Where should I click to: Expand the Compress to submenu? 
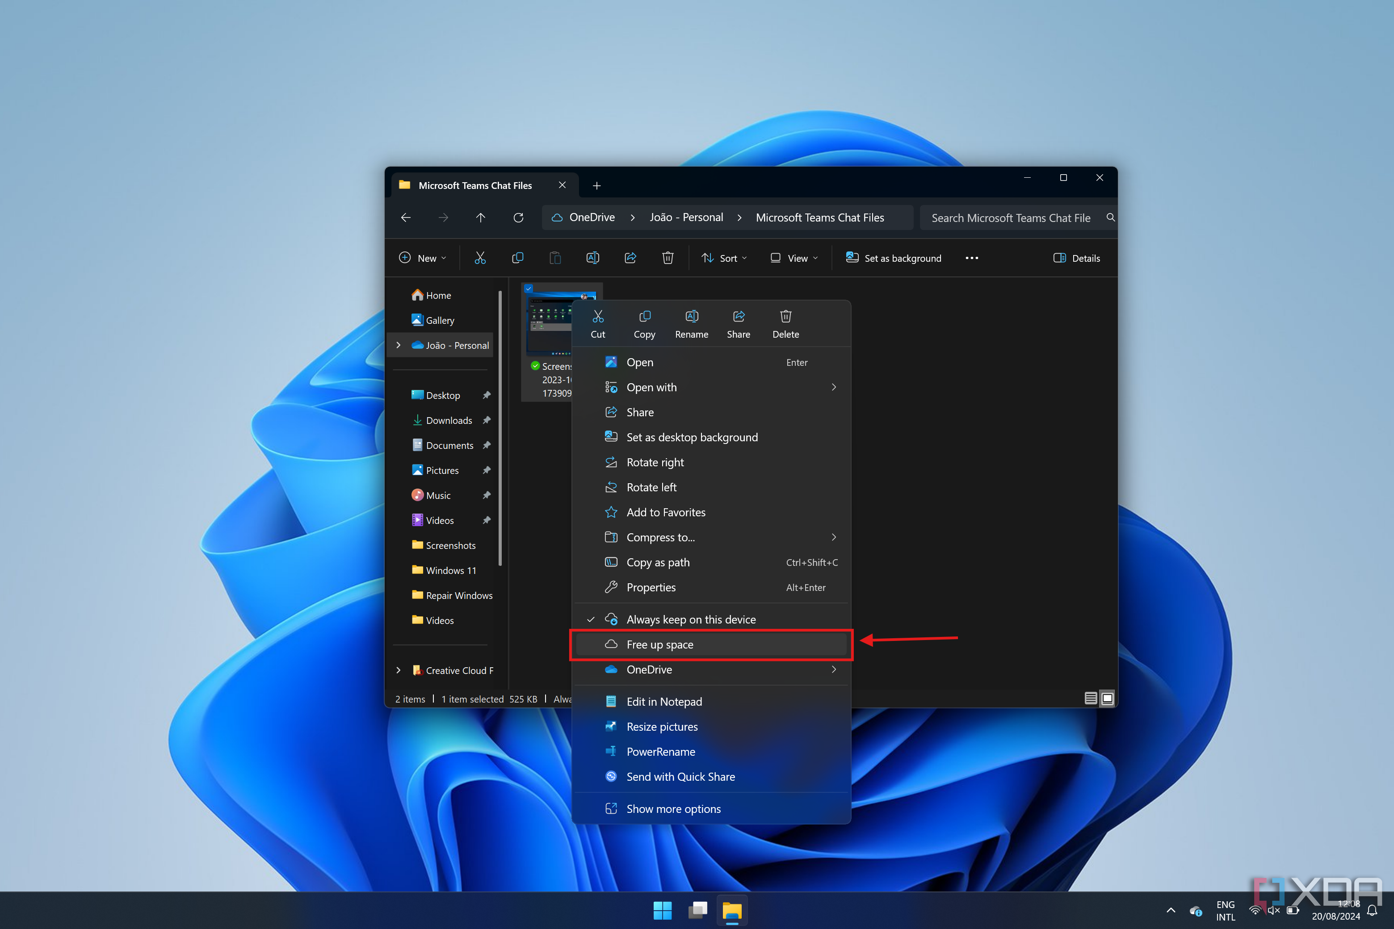click(835, 537)
